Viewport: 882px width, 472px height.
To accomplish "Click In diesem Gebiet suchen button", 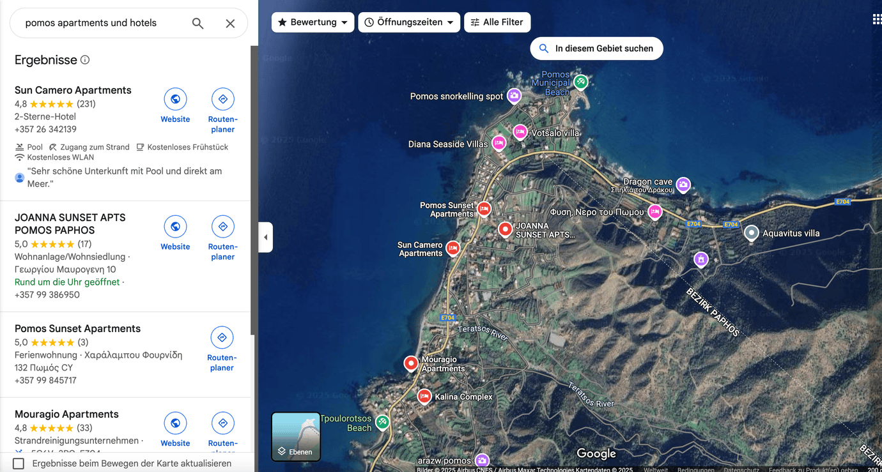I will coord(596,49).
